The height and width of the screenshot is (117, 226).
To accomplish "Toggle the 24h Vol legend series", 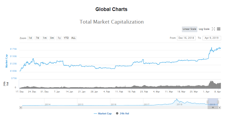I will pyautogui.click(x=122, y=114).
